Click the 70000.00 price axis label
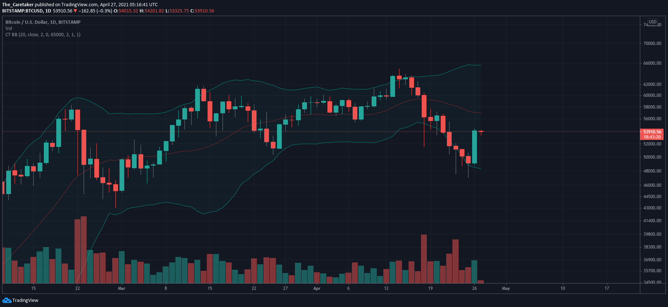The height and width of the screenshot is (307, 668). coord(652,43)
